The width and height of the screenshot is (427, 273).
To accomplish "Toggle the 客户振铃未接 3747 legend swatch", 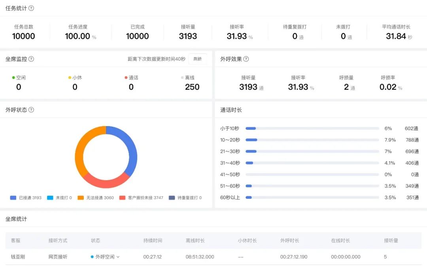I will tap(122, 198).
